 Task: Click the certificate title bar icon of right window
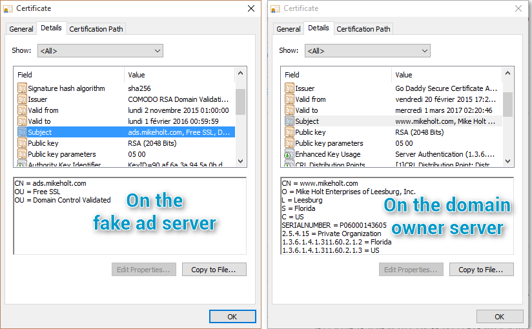(275, 9)
